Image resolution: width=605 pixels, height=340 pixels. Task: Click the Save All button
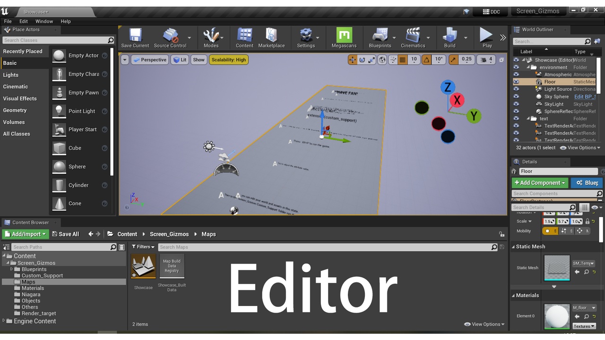65,234
